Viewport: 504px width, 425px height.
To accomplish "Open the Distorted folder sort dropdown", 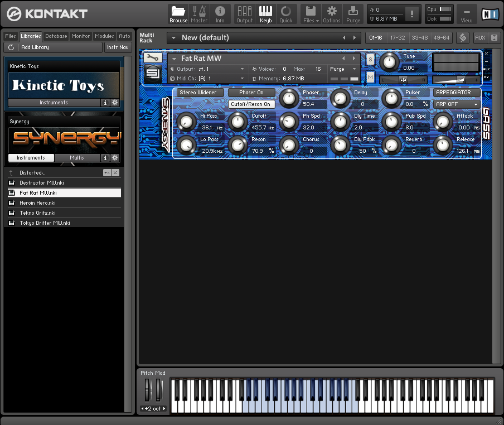I will (106, 173).
